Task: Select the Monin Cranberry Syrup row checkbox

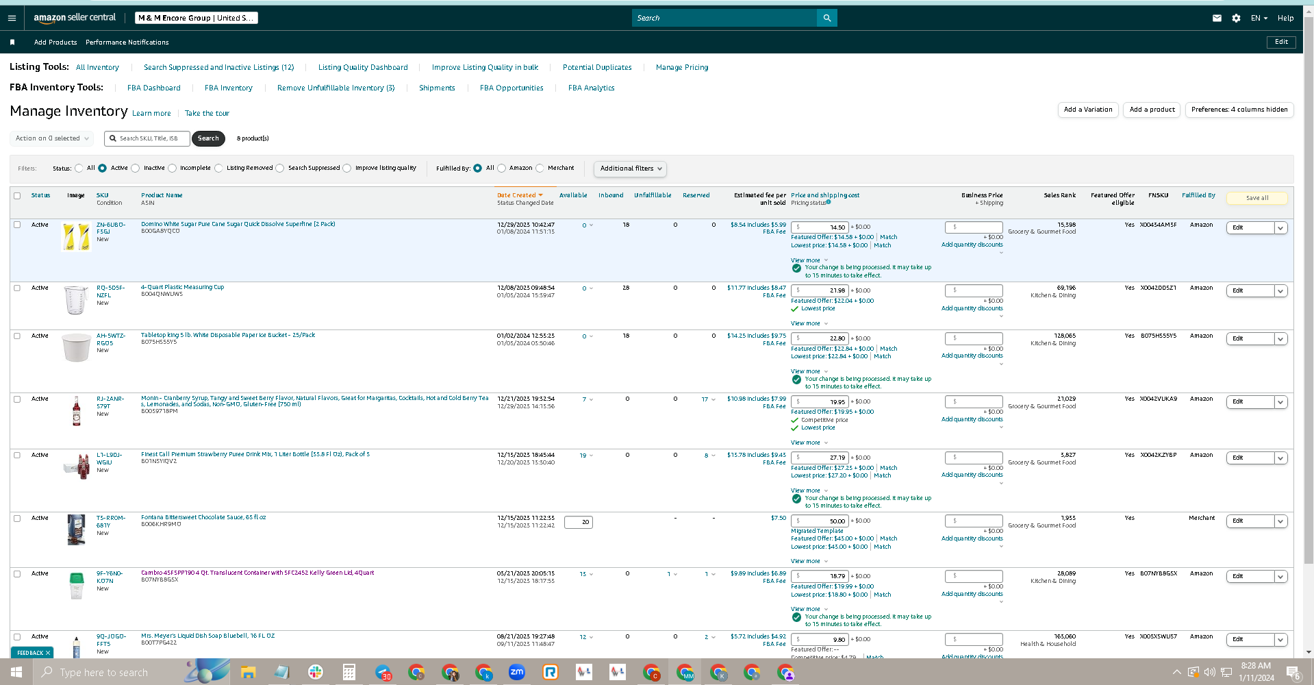Action: click(x=17, y=399)
